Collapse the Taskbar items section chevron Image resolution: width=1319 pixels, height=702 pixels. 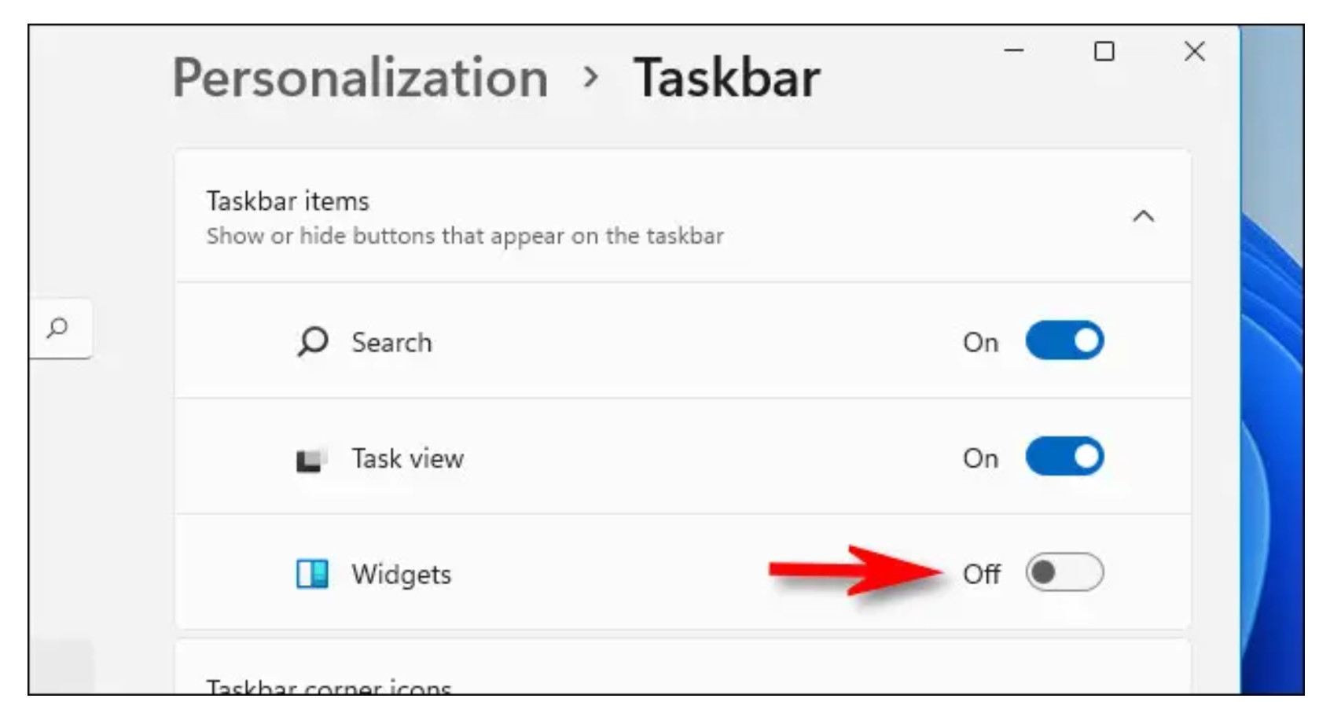tap(1143, 217)
